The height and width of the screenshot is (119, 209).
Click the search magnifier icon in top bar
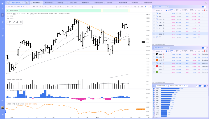point(8,2)
